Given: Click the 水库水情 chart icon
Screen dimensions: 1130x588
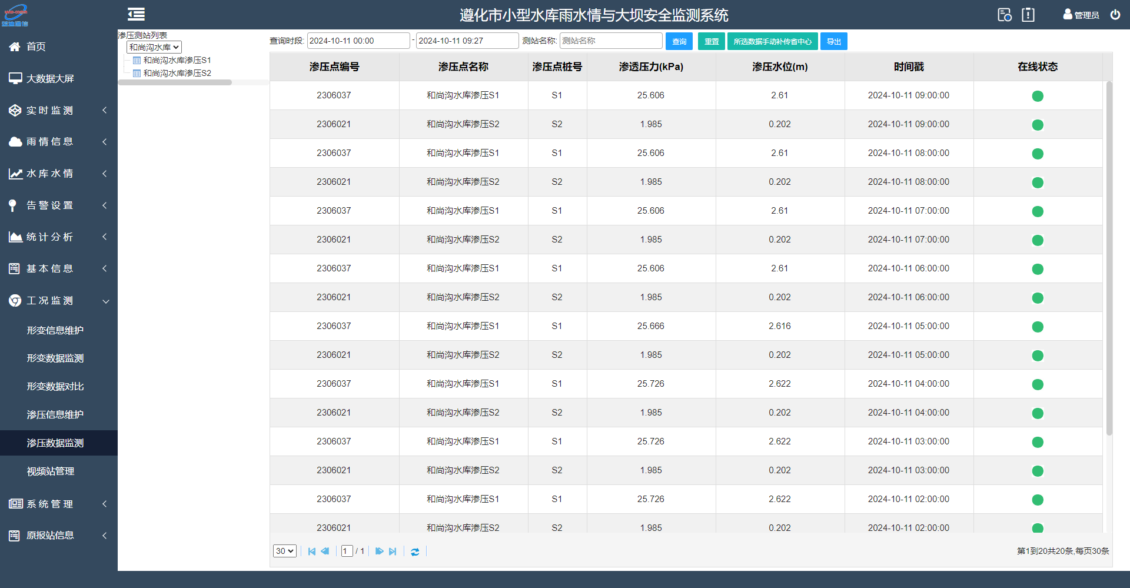Looking at the screenshot, I should coord(15,174).
